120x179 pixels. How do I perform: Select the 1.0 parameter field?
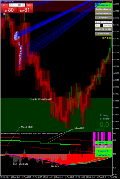point(103,22)
